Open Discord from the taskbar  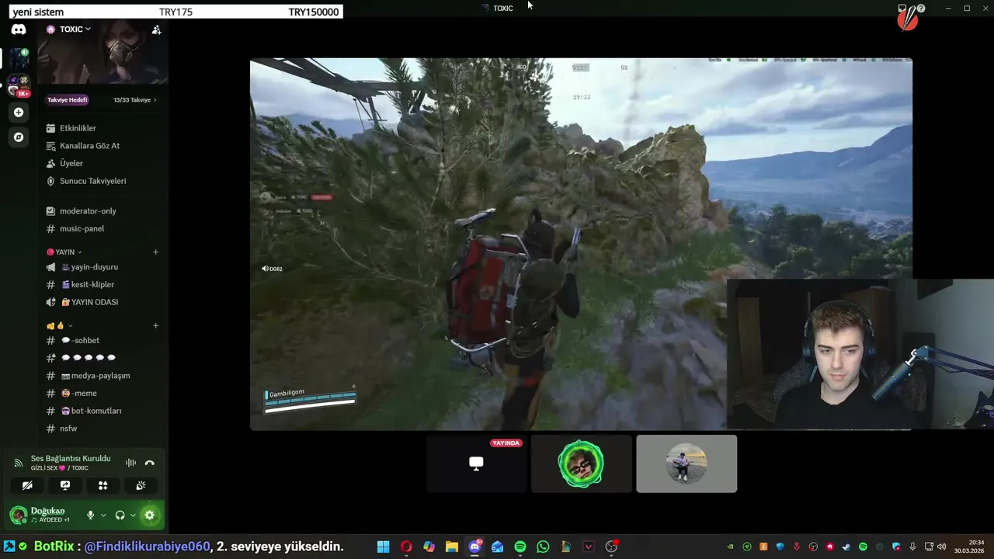pyautogui.click(x=474, y=547)
